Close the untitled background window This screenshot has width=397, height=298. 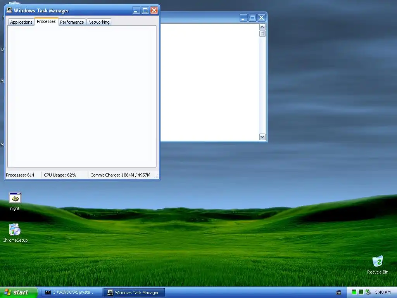pyautogui.click(x=262, y=18)
